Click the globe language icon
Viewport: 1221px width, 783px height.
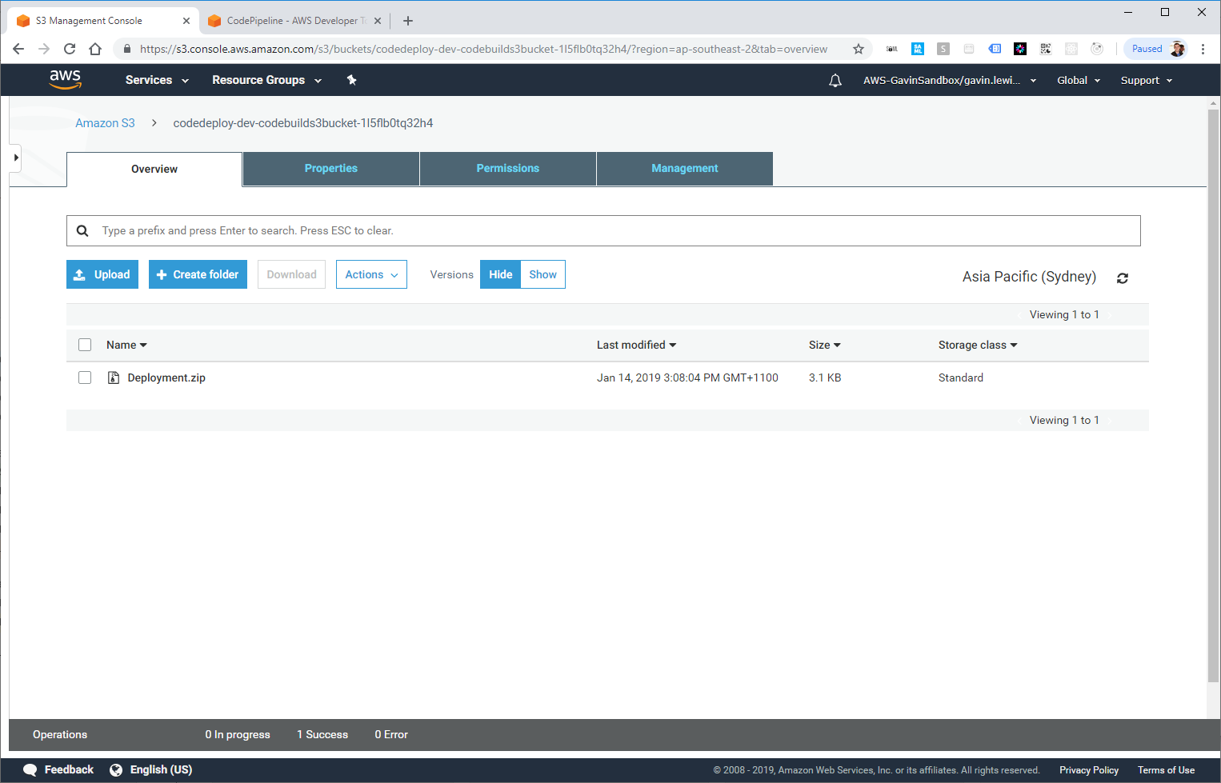[x=116, y=769]
